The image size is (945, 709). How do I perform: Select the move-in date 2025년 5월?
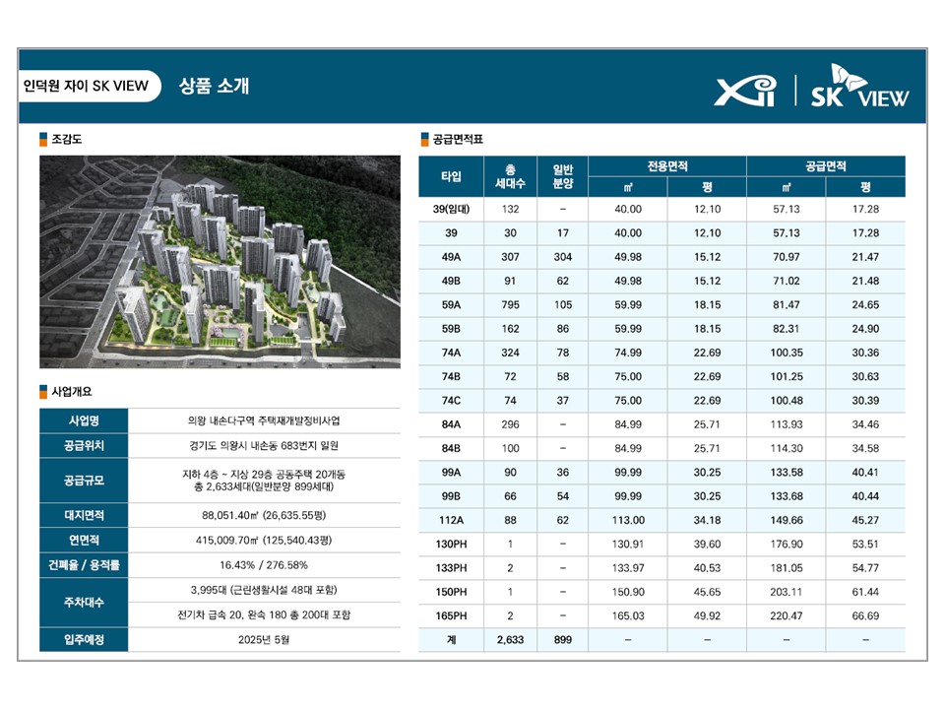click(264, 640)
